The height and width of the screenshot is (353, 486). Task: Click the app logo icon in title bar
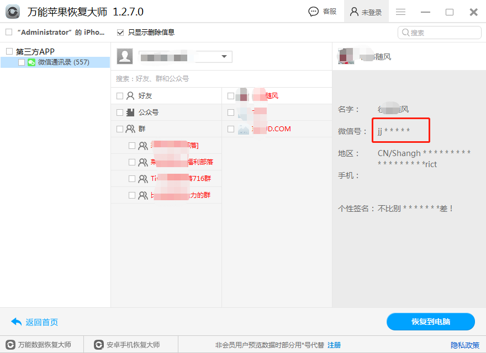(13, 12)
